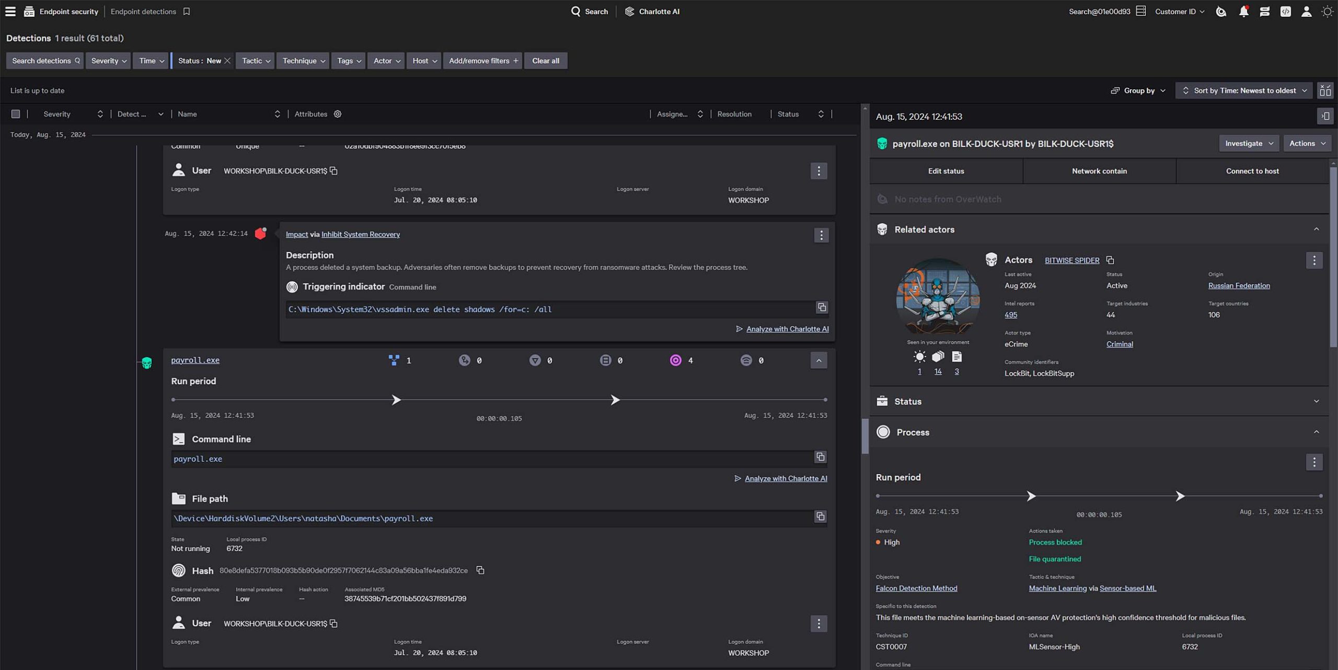Open the Technique filter dropdown
Image resolution: width=1338 pixels, height=670 pixels.
pyautogui.click(x=303, y=61)
